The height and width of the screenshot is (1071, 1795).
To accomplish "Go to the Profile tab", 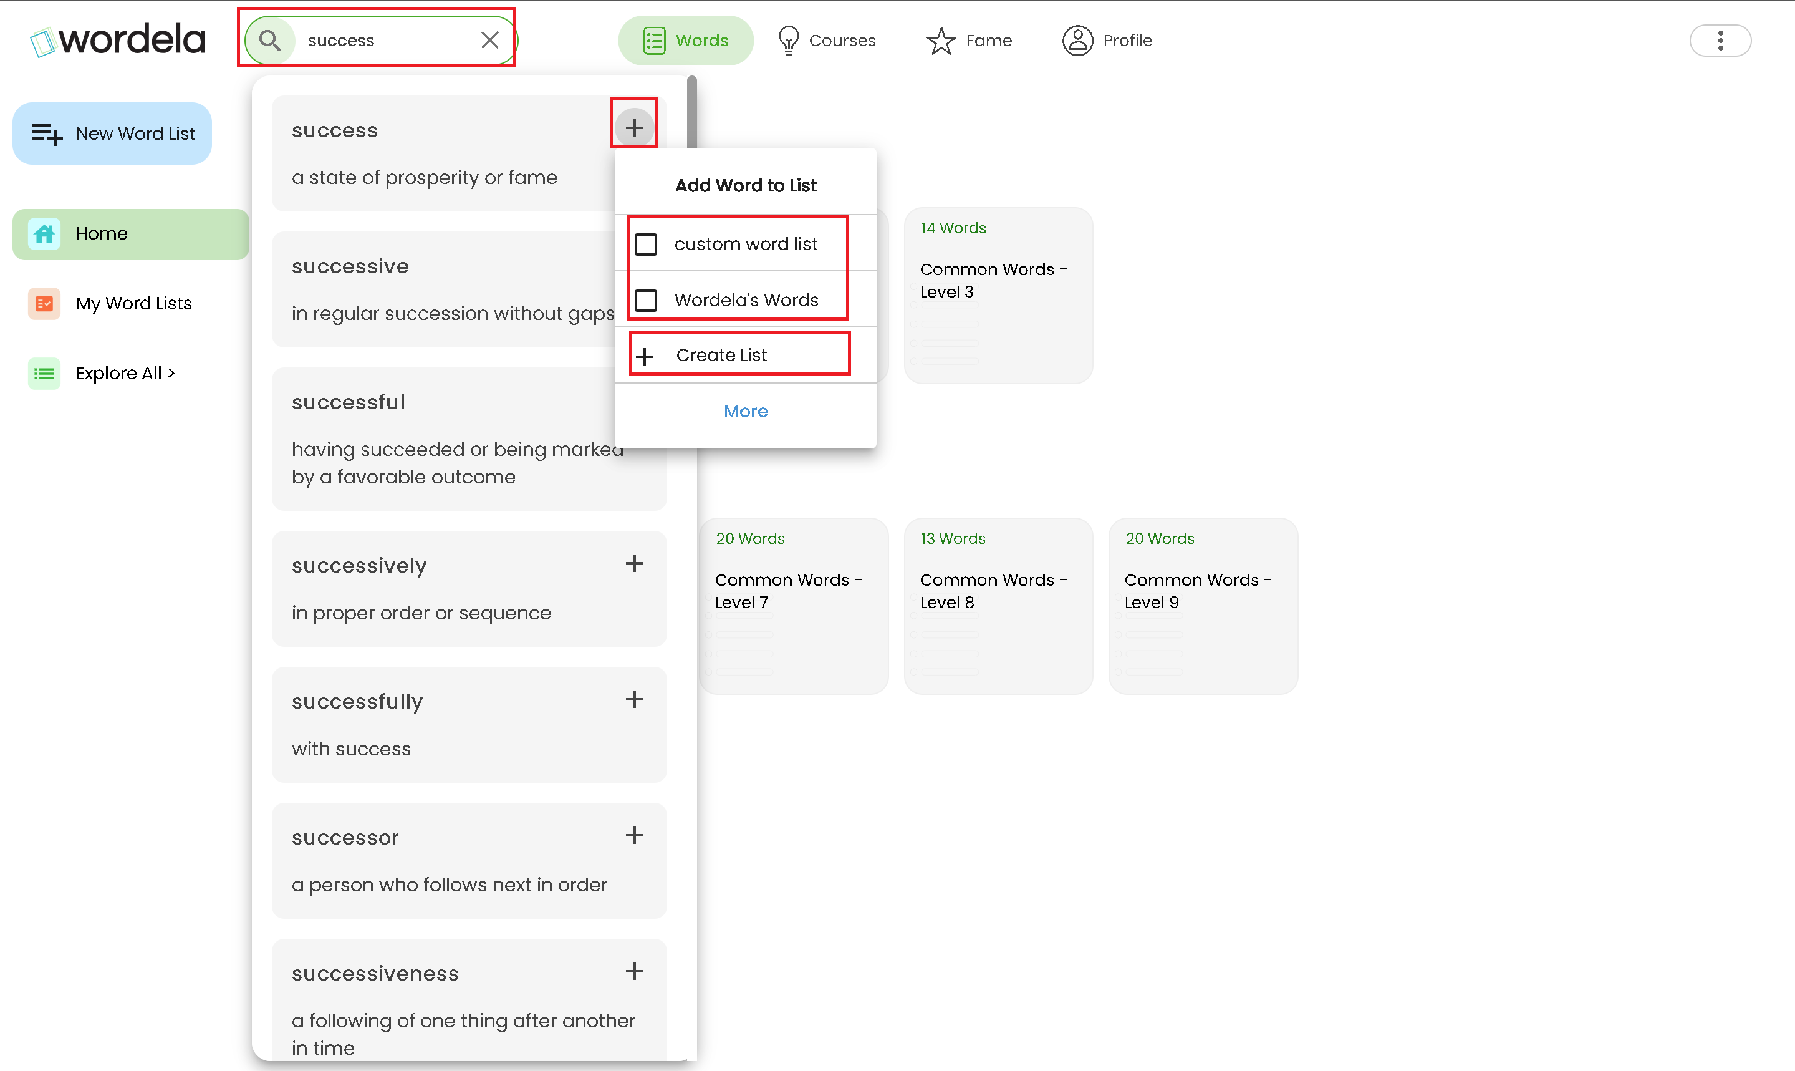I will [x=1107, y=41].
